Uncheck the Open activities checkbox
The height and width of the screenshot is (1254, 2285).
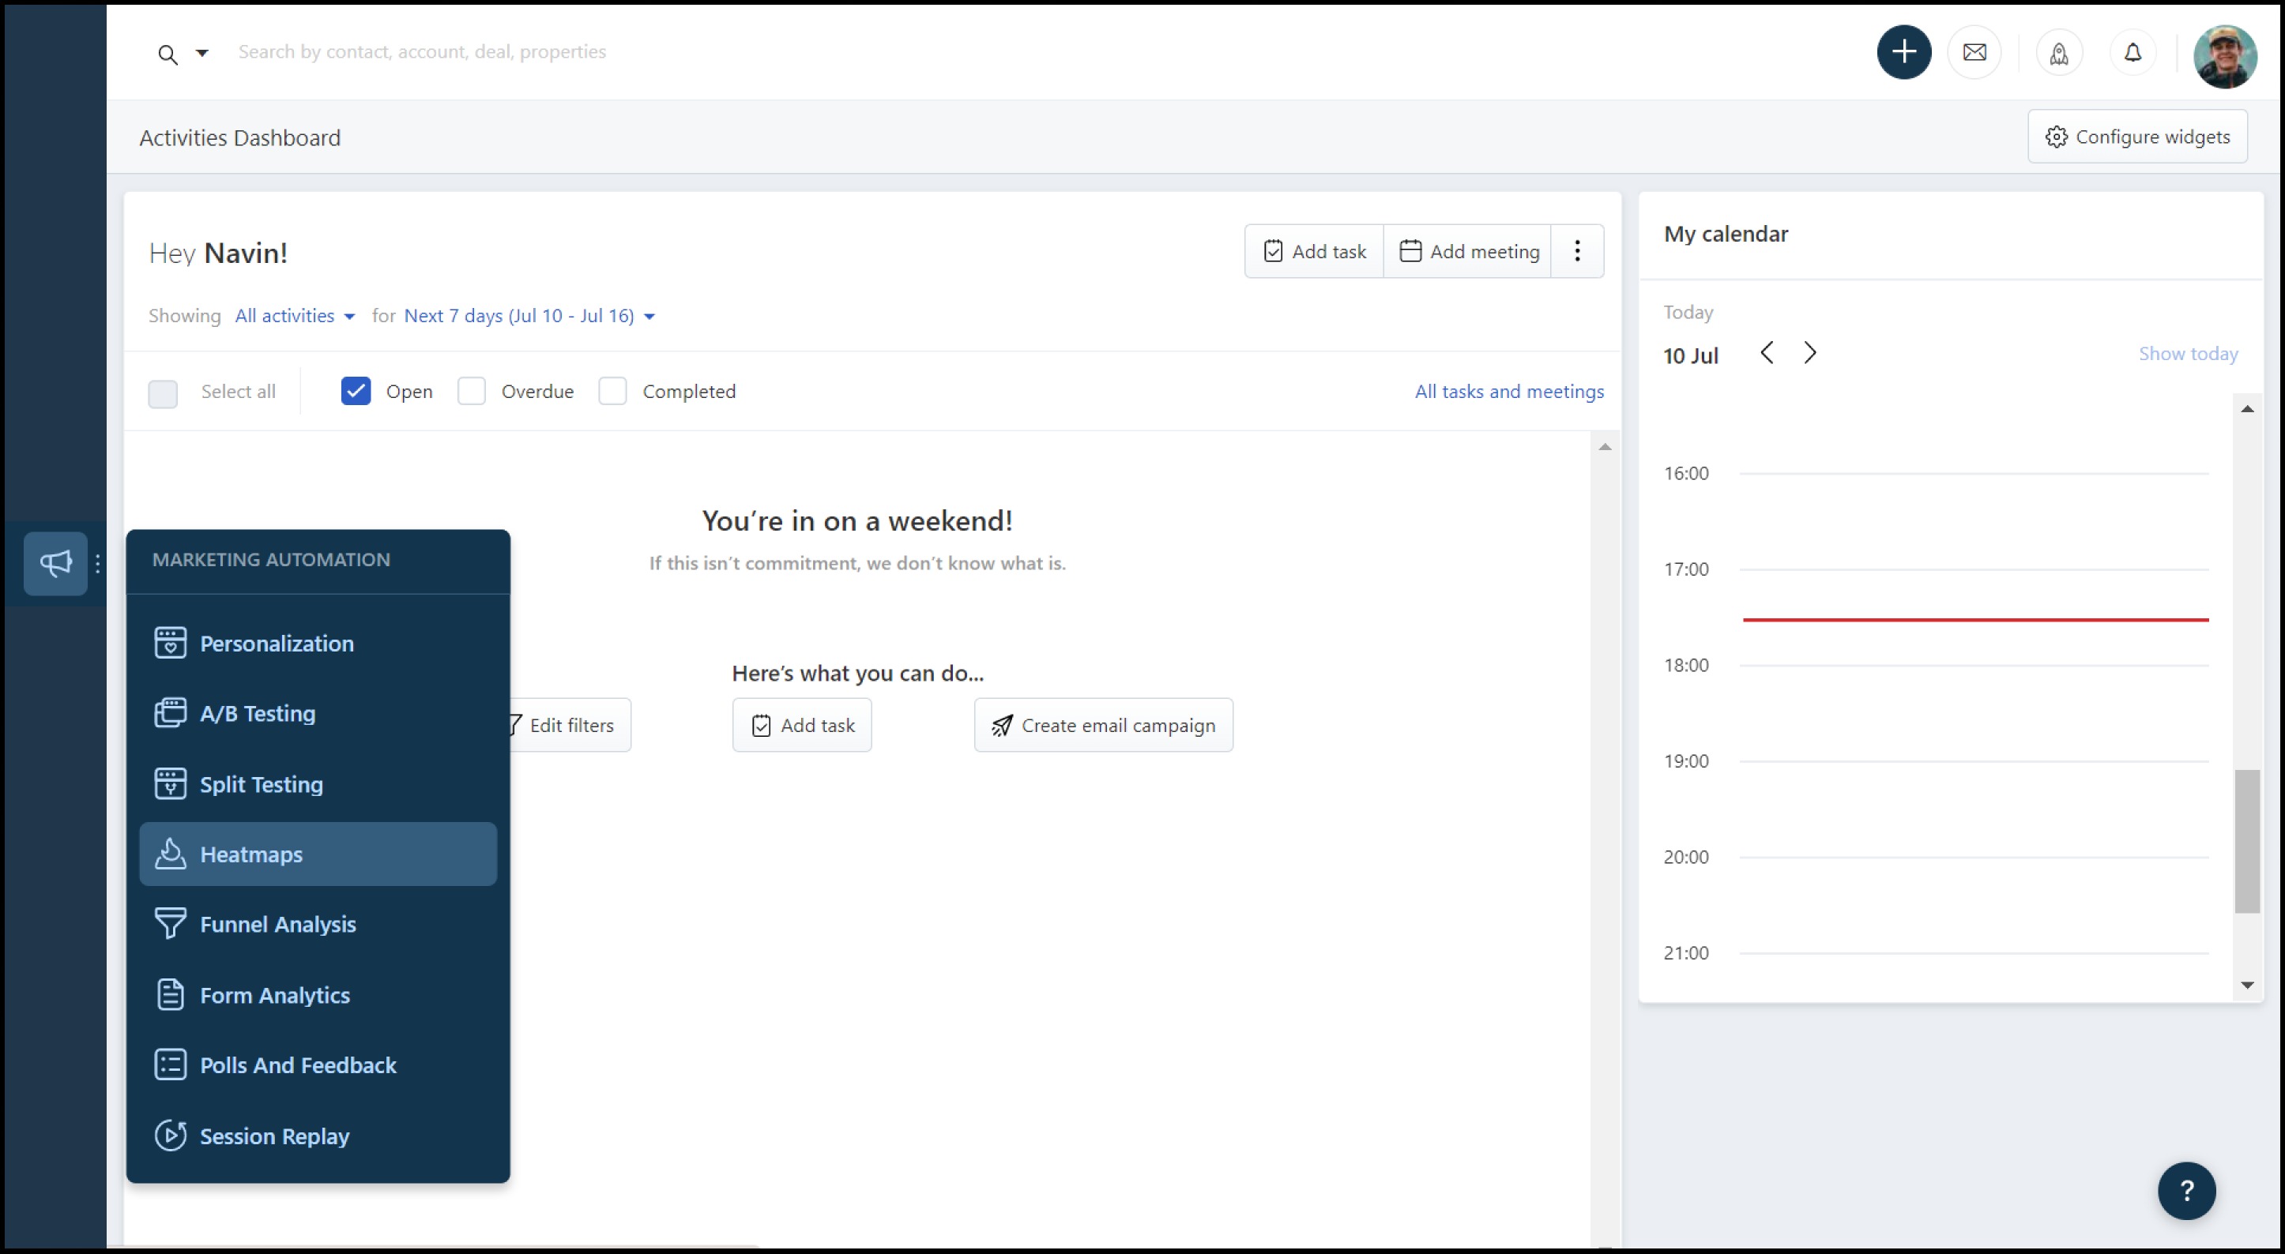point(356,391)
